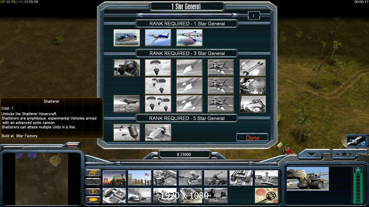The width and height of the screenshot is (369, 207).
Task: Pick the white aircraft 5 Star power
Action: 158,132
